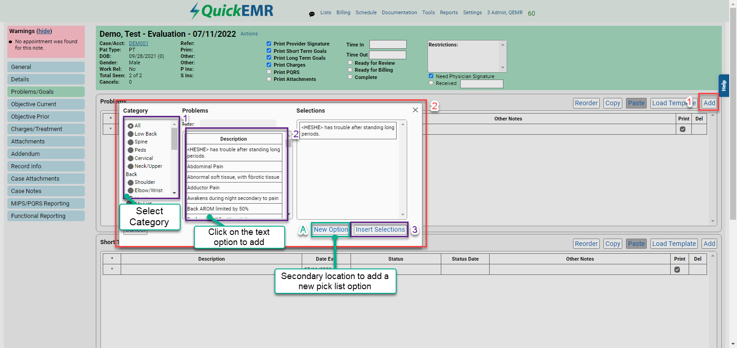The width and height of the screenshot is (737, 348).
Task: Select the Elbow/Wrist category
Action: point(130,191)
